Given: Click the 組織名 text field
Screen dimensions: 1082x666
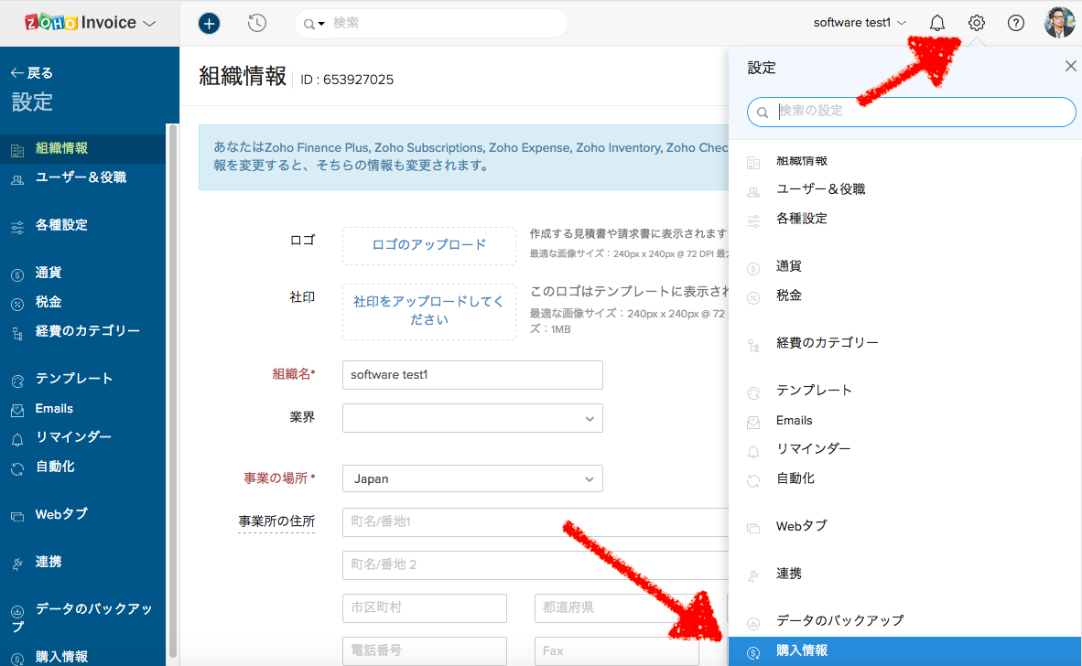Looking at the screenshot, I should [x=472, y=375].
